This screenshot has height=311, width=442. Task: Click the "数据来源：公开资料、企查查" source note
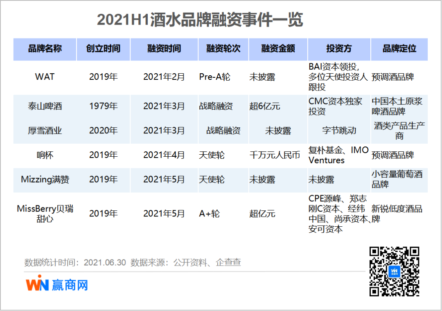tap(186, 262)
